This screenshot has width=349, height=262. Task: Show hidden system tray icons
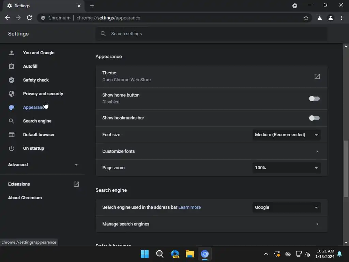(x=266, y=254)
